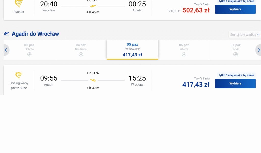
Task: Click no-flight icon under 06 paź Wtorek
Action: [x=184, y=54]
